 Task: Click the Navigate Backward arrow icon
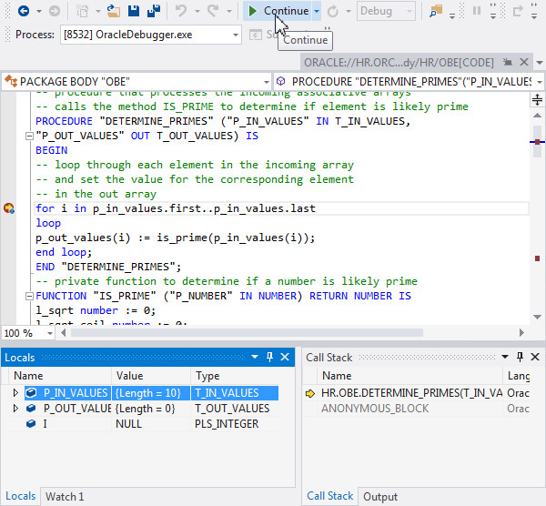(23, 11)
